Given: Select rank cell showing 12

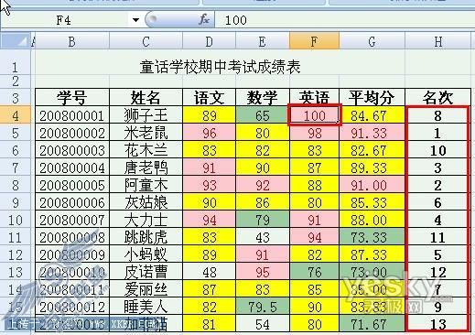Looking at the screenshot, I should point(438,272).
